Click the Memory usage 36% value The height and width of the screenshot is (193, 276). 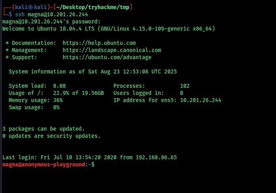pyautogui.click(x=58, y=100)
